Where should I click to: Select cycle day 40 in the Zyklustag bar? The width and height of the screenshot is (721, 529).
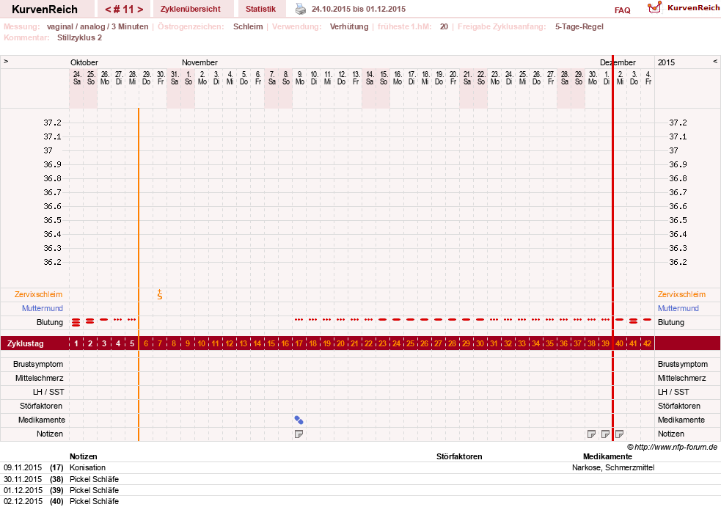tap(619, 343)
